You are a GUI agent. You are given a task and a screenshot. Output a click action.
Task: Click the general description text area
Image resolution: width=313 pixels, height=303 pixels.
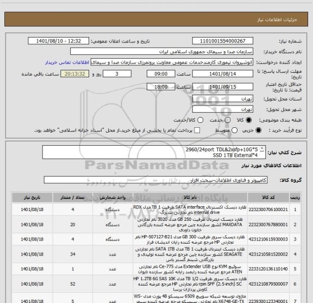pos(154,152)
